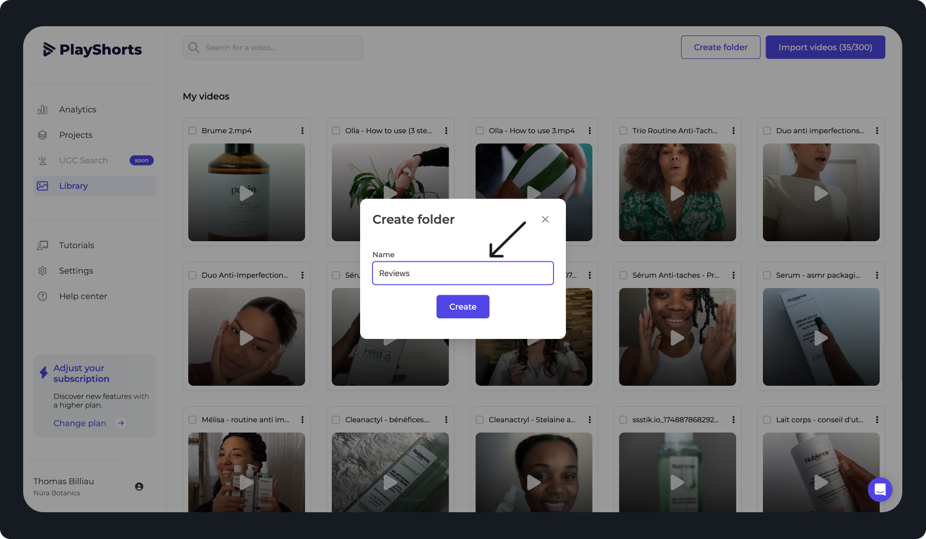Click the Change plan link
This screenshot has width=926, height=539.
[x=80, y=423]
